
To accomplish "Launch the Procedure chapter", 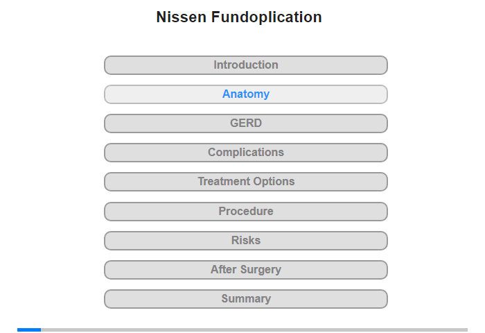I will (246, 212).
